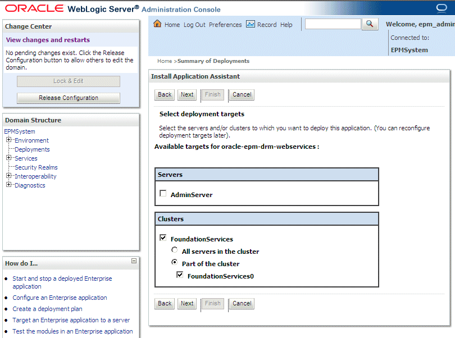Click the Oracle O icon at top right
The width and height of the screenshot is (455, 338).
442,8
